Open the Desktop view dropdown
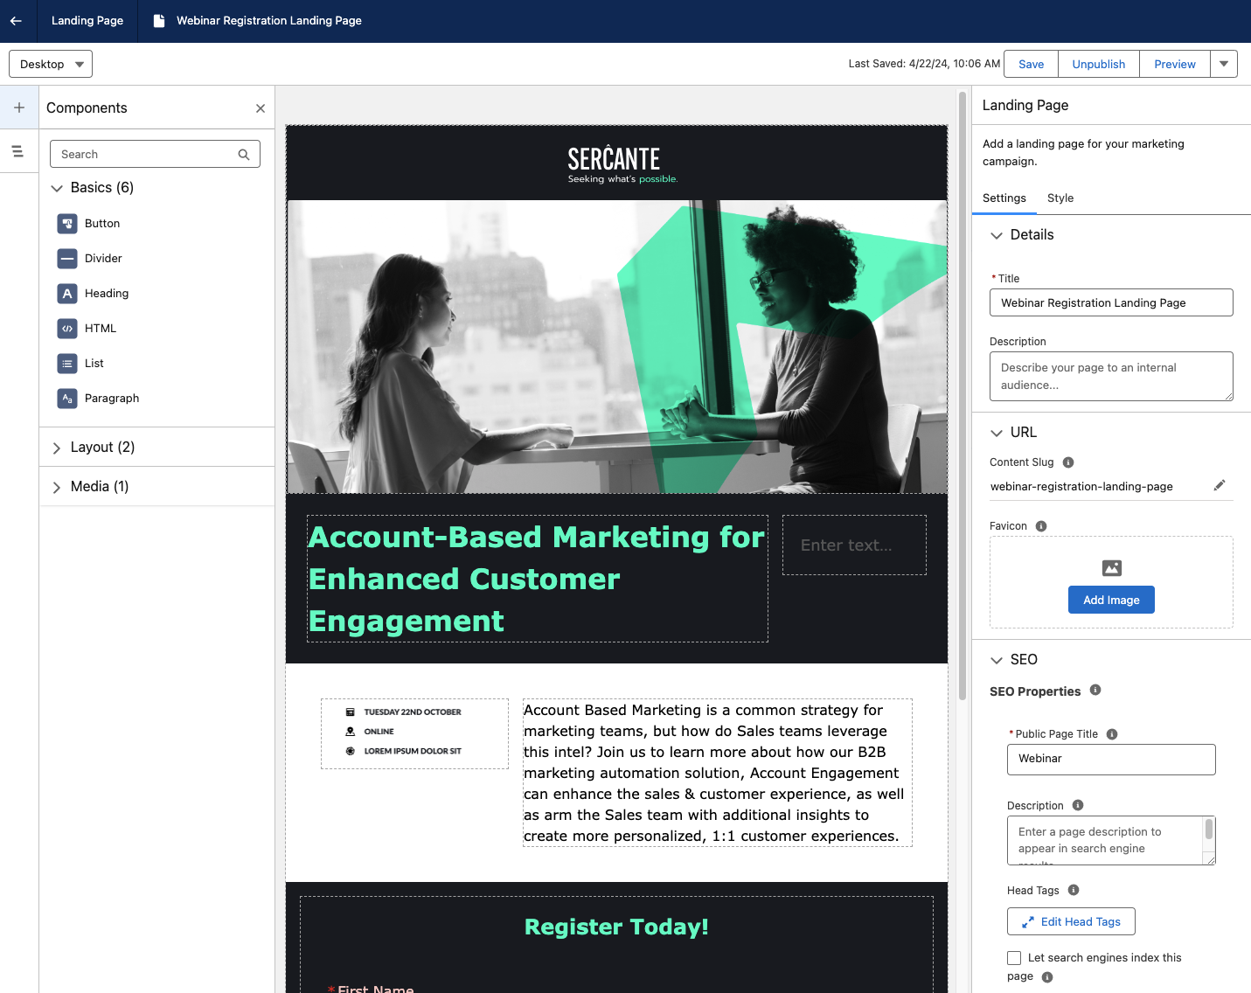The width and height of the screenshot is (1251, 993). pos(51,64)
